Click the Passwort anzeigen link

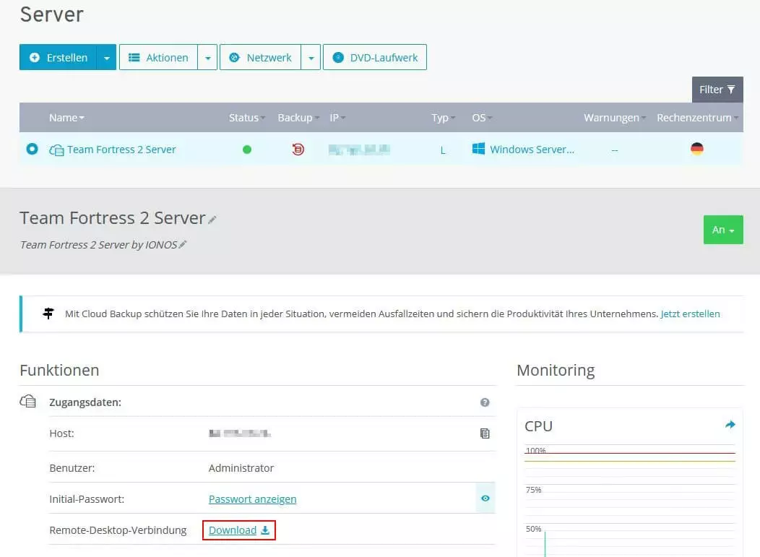point(253,498)
